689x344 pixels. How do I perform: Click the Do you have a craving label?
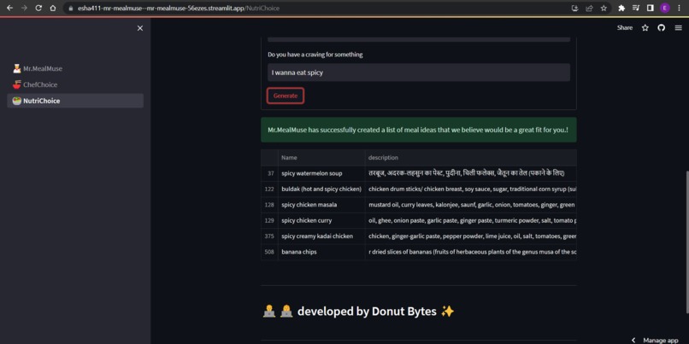click(315, 55)
